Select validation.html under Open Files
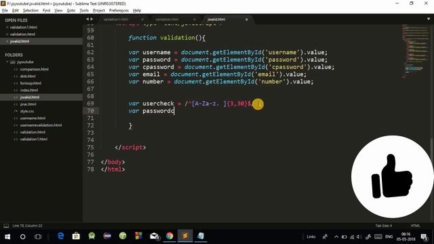The image size is (434, 244). coord(22,34)
